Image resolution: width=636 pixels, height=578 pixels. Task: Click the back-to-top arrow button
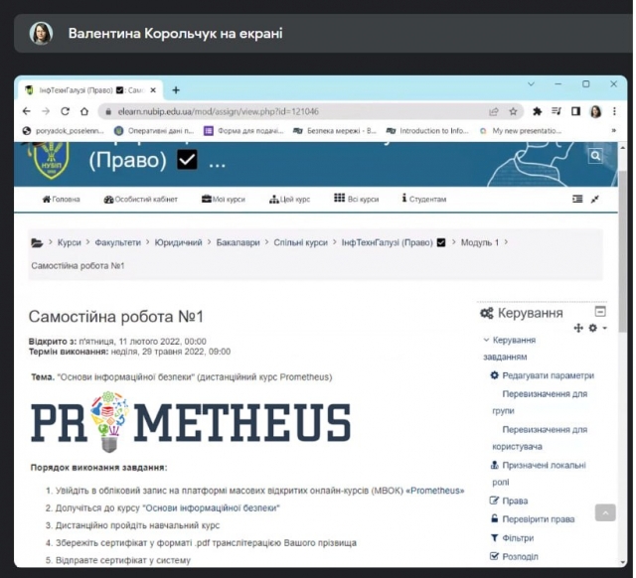[605, 512]
